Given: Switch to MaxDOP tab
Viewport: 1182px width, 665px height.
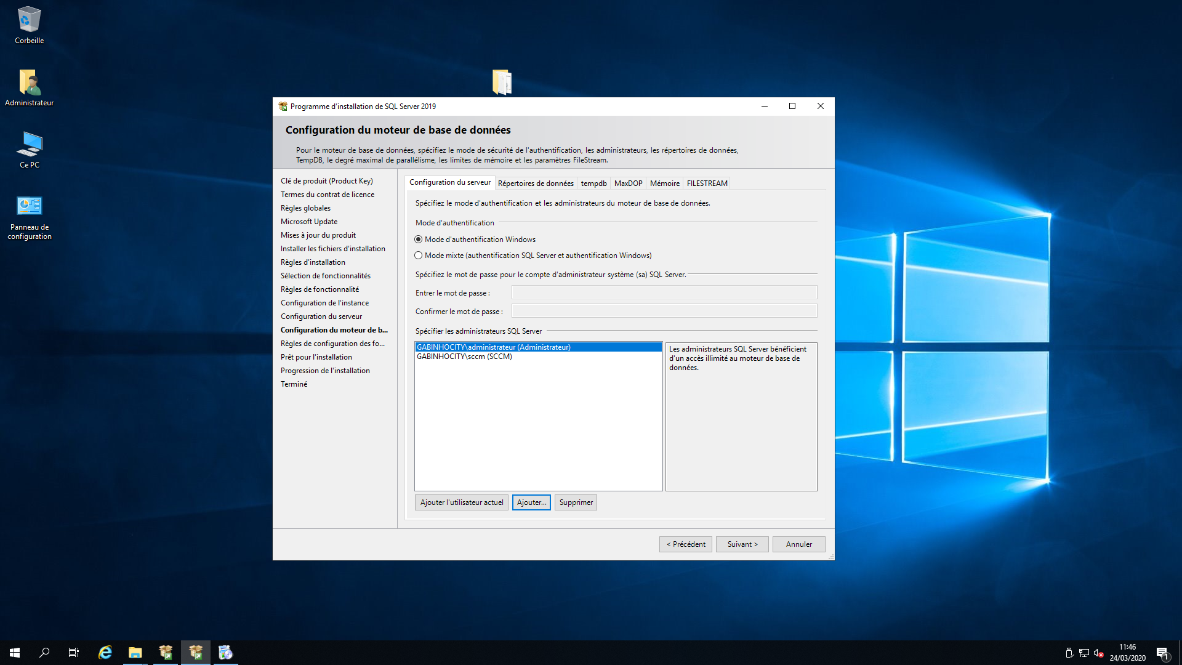Looking at the screenshot, I should 628,183.
